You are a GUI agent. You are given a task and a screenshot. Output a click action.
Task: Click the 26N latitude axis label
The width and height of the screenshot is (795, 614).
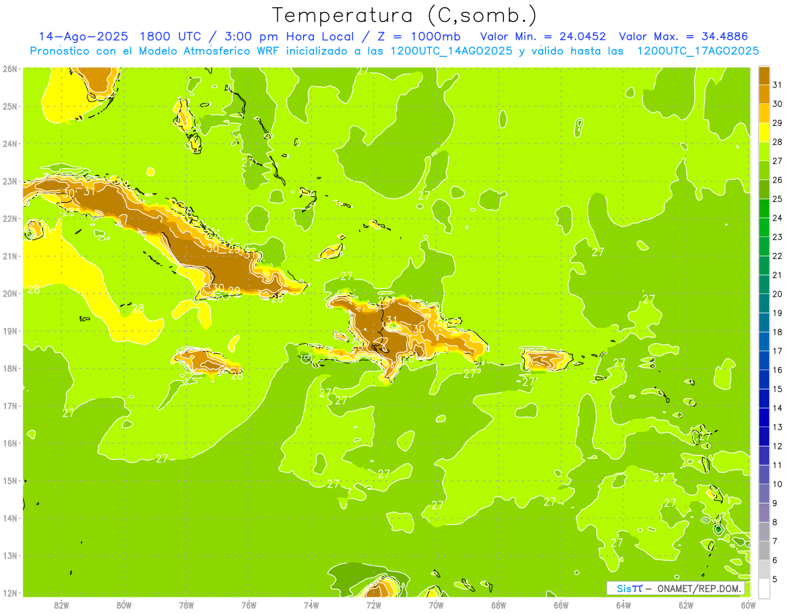point(9,69)
